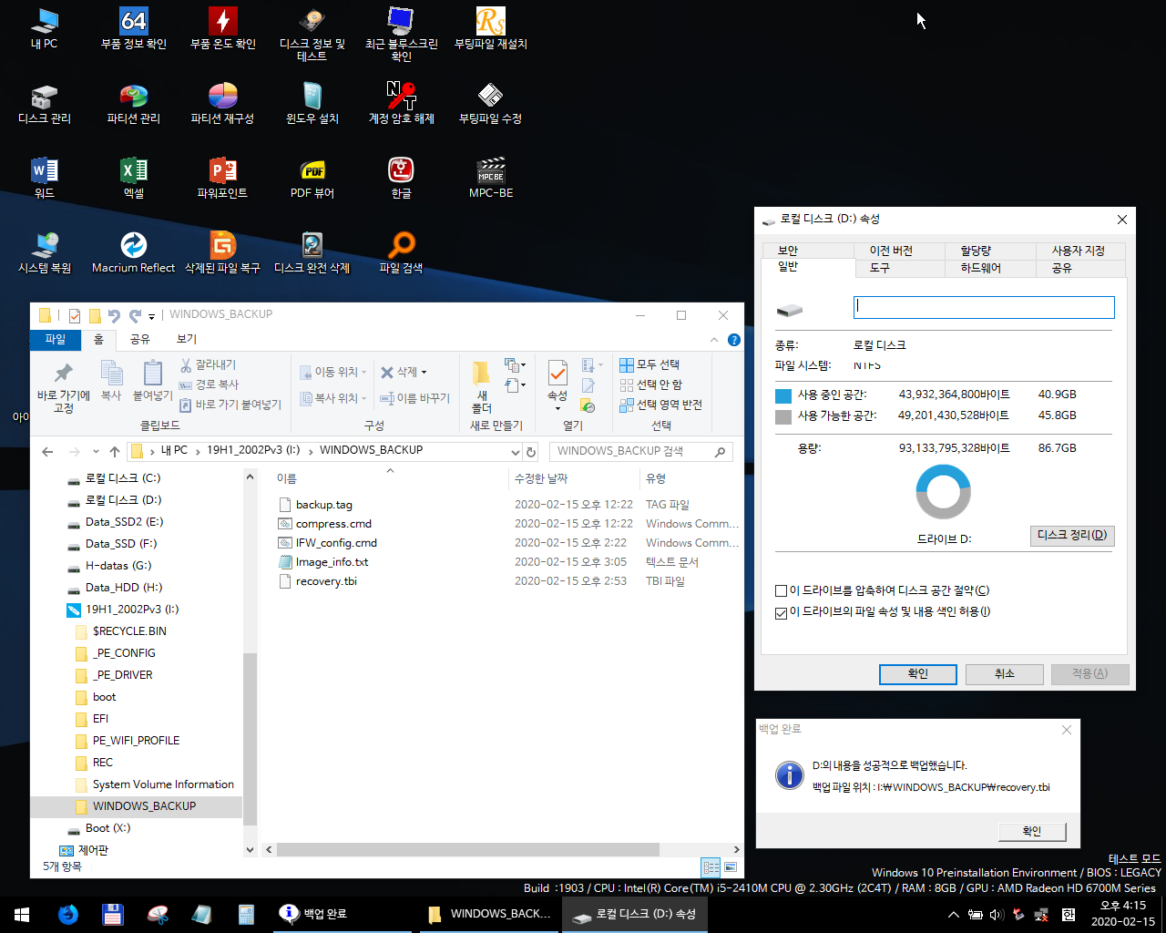
Task: Open the 삭제된 파일 복구 desktop icon
Action: click(x=223, y=253)
